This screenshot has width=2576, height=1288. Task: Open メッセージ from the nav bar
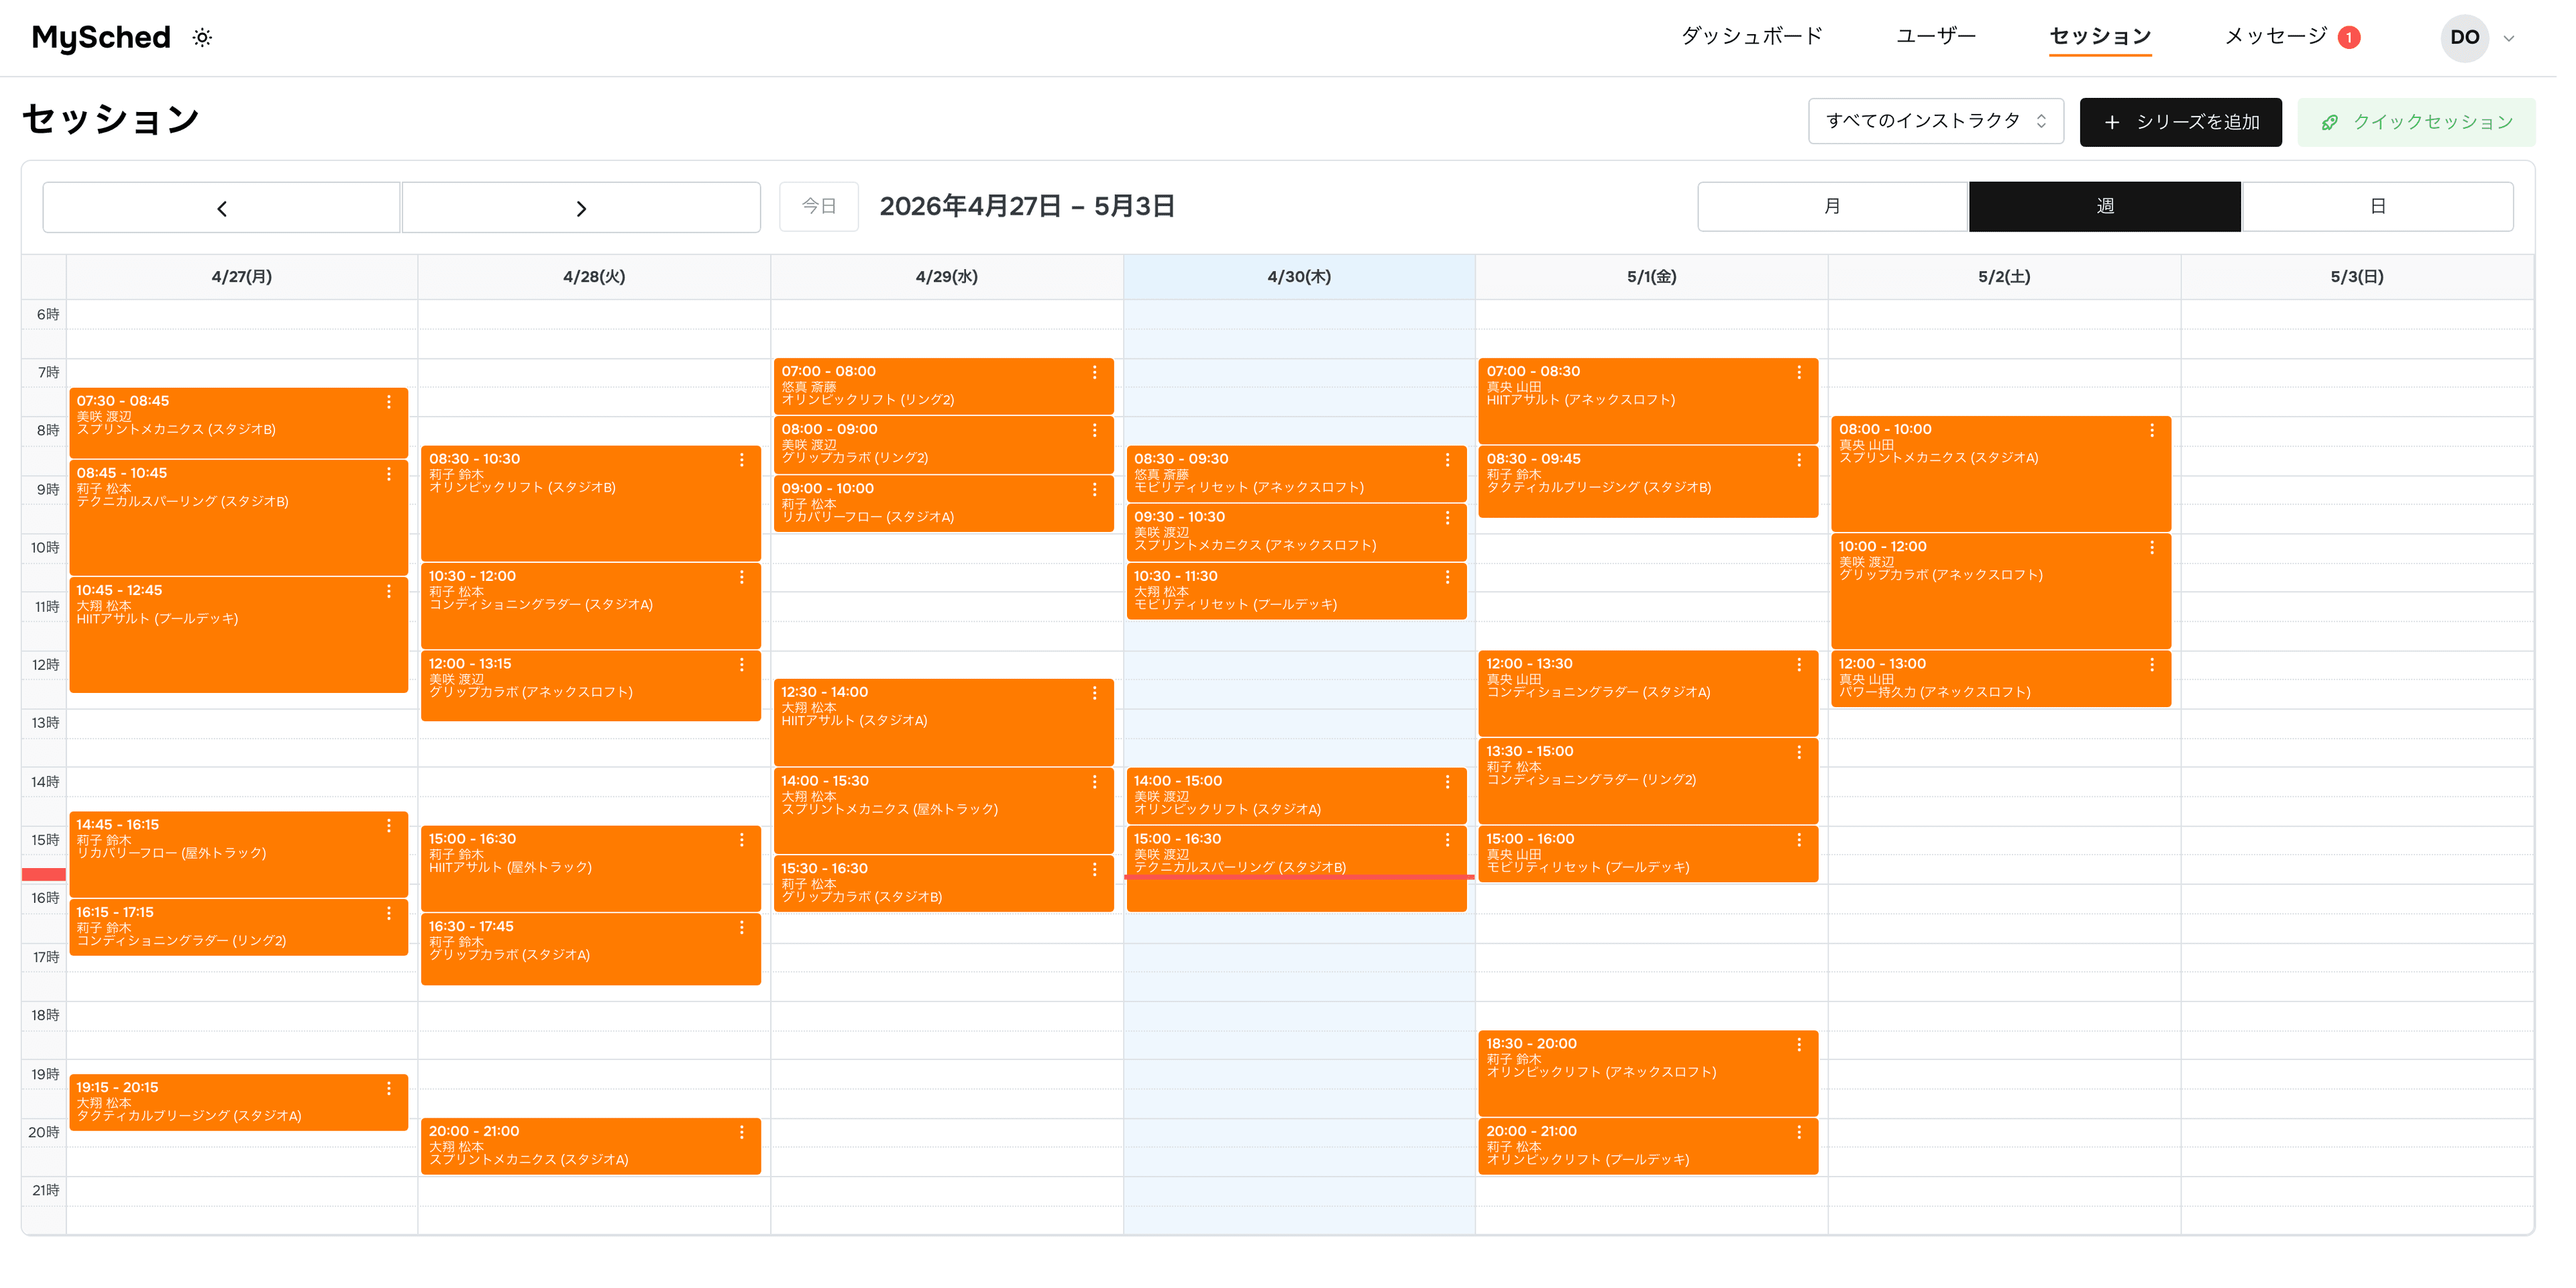tap(2276, 37)
